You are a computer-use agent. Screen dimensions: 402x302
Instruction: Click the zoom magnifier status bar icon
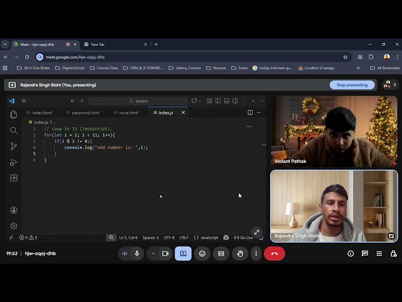[x=111, y=238]
